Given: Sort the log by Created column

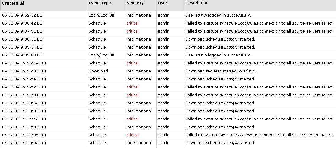Looking at the screenshot, I should click(10, 3).
